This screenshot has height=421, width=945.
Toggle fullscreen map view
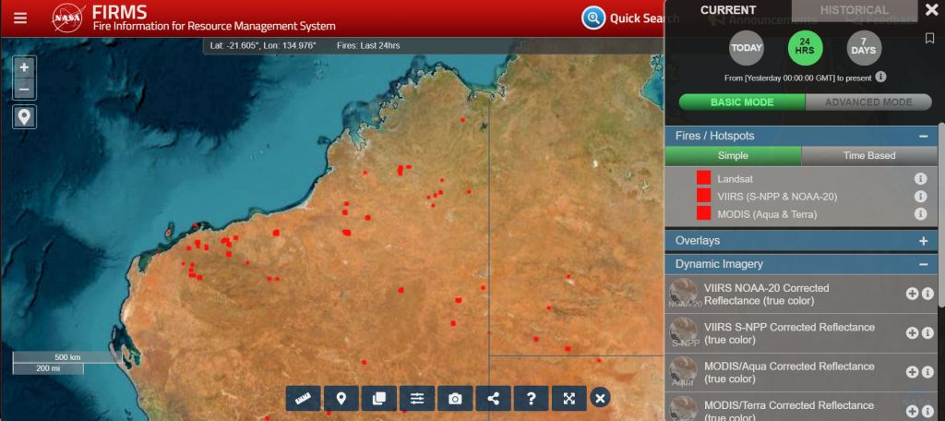(569, 398)
